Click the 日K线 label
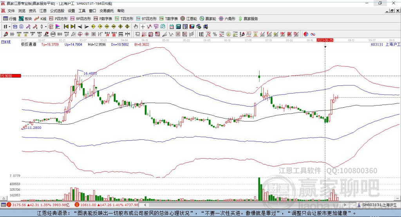 [x=6, y=42]
